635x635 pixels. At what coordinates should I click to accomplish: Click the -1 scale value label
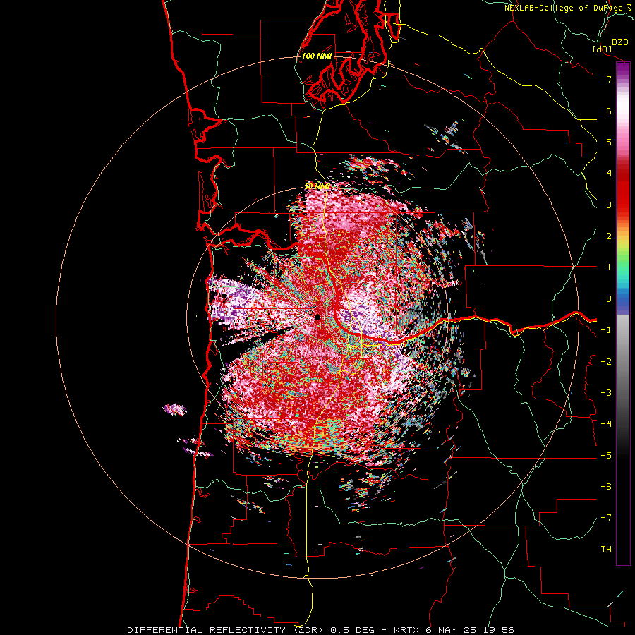pos(606,330)
